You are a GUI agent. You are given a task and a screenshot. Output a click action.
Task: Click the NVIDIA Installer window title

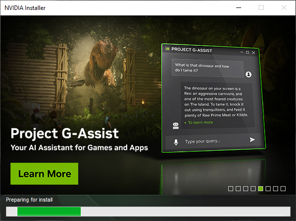tap(25, 8)
